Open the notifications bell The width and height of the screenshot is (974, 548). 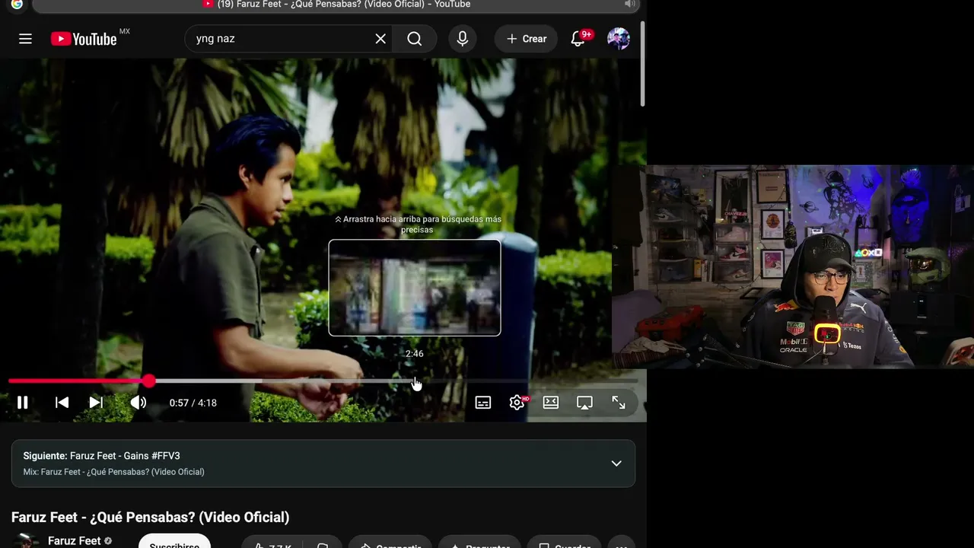[578, 39]
